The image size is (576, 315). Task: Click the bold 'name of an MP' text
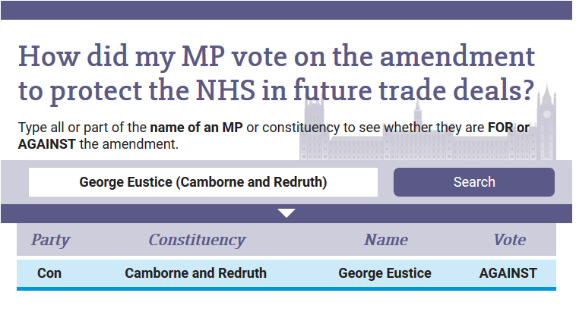196,127
